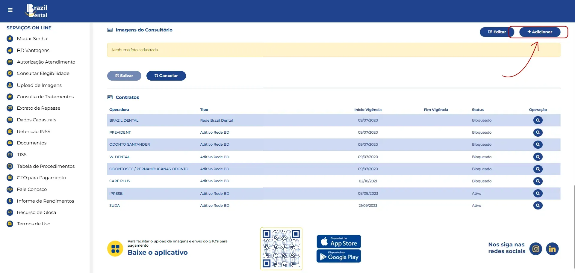
Task: Click the Cancelar button
Action: click(166, 76)
